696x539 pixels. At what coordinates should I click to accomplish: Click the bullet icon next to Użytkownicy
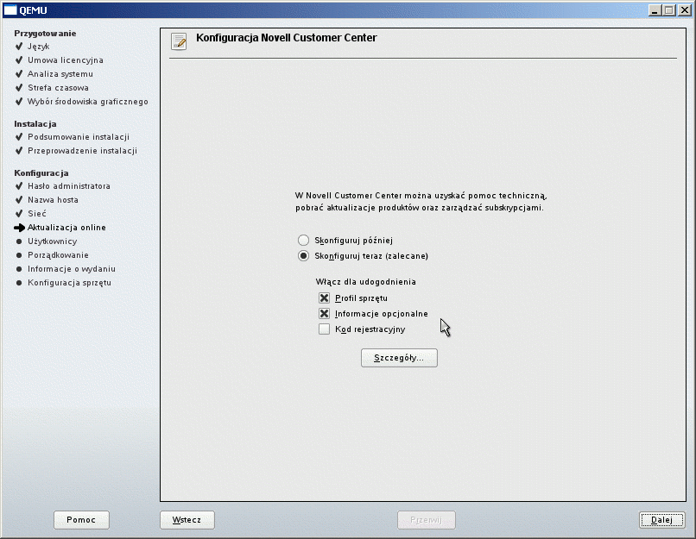coord(19,241)
